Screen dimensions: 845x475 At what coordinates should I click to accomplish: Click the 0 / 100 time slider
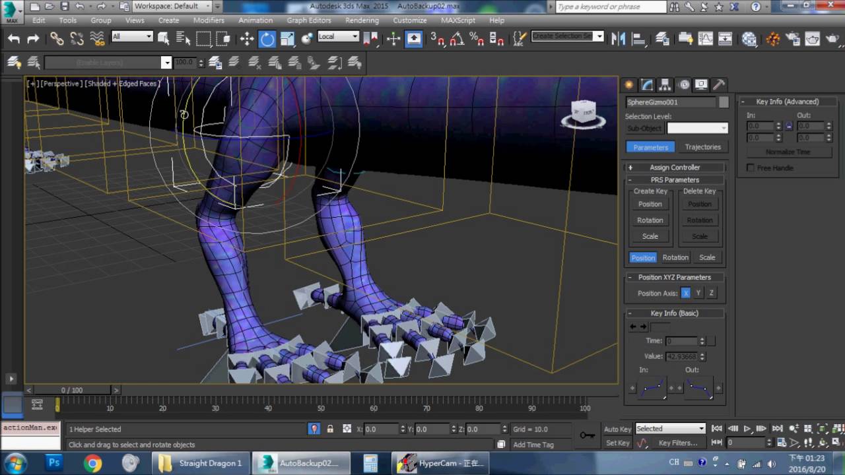(72, 390)
